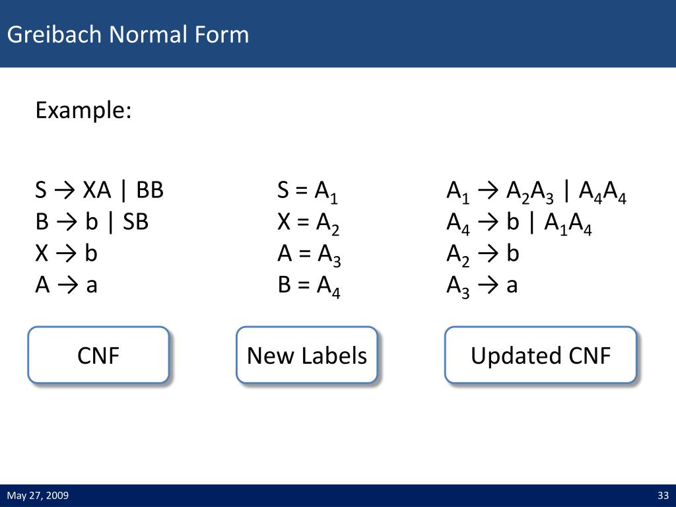This screenshot has height=507, width=676.
Task: Click the rule A2 → b
Action: [483, 255]
